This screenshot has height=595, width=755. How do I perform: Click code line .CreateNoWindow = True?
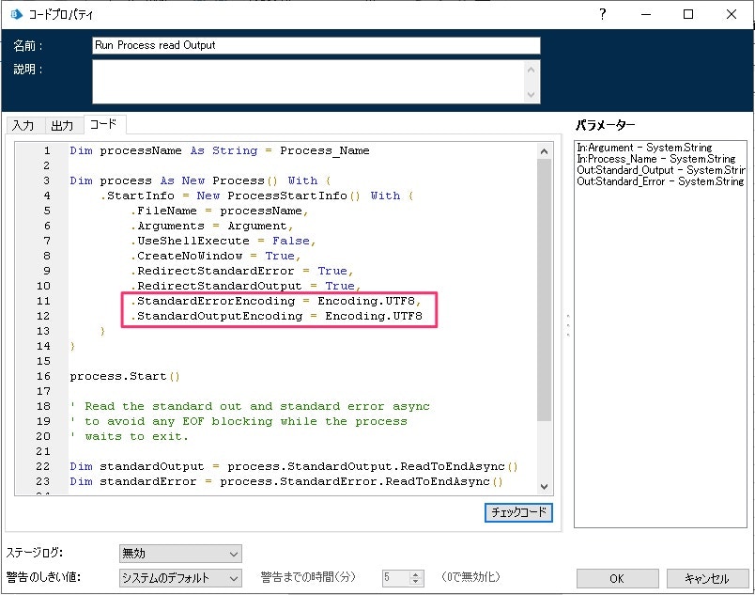(x=215, y=256)
